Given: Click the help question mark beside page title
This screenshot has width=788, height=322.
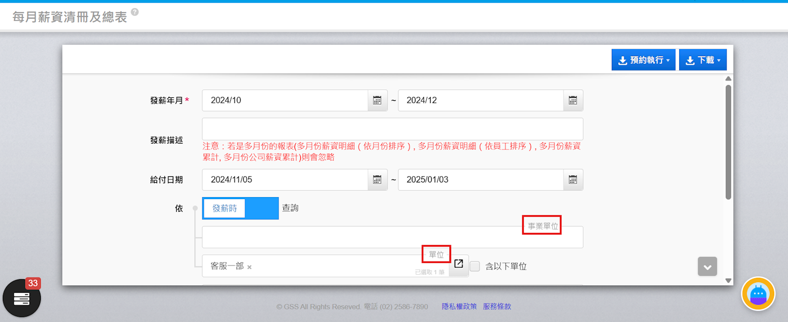Looking at the screenshot, I should [135, 12].
